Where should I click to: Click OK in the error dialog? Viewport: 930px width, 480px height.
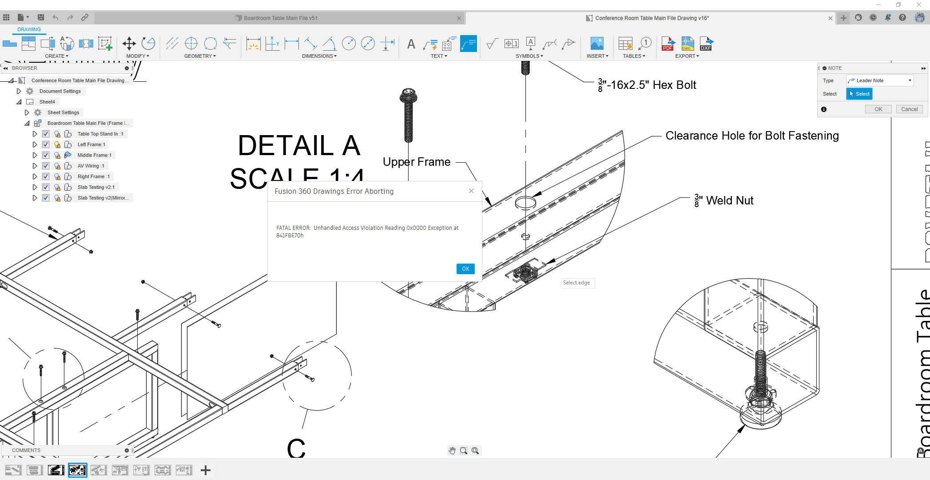(465, 269)
